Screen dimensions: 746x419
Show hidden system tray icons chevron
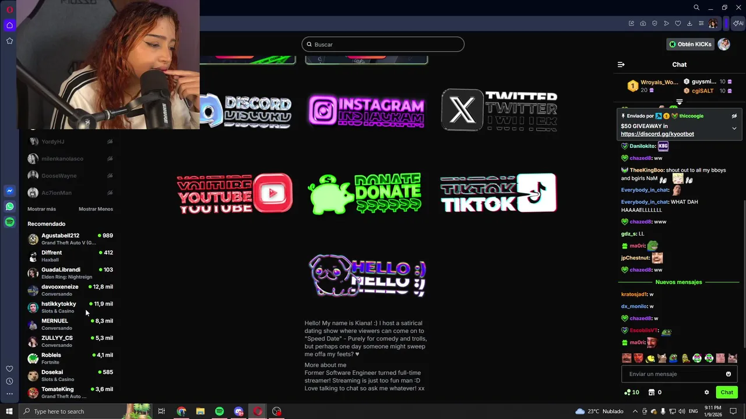[x=635, y=411]
